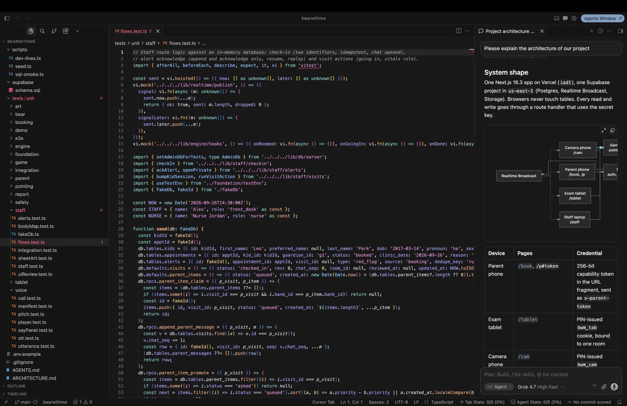Screen dimensions: 627x406
Task: Open the Grok 4.7 High Fast model selector
Action: (540, 387)
